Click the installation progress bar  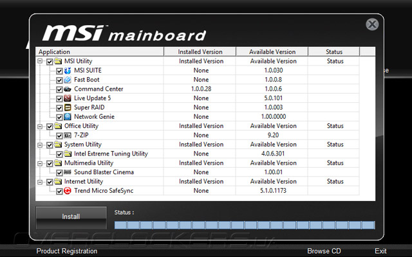tap(245, 225)
